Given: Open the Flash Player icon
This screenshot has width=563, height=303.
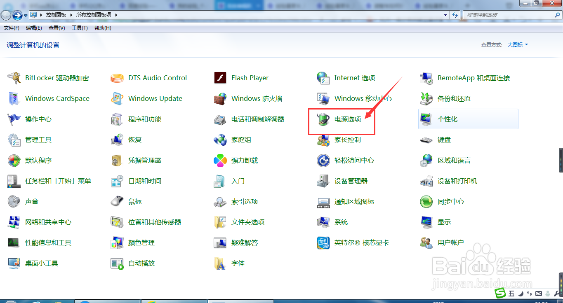Looking at the screenshot, I should 220,78.
